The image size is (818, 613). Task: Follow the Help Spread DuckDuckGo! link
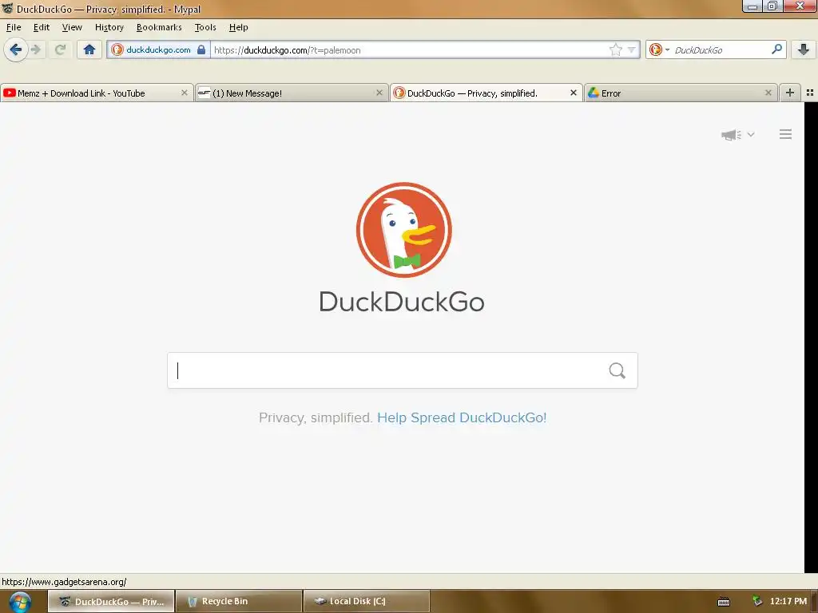462,417
